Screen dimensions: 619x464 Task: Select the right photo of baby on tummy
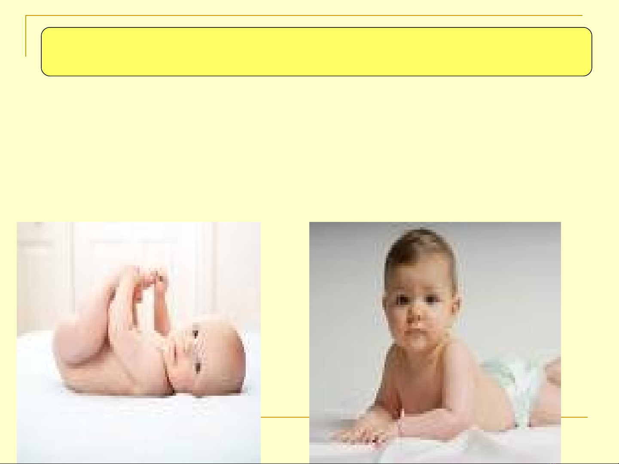point(435,343)
